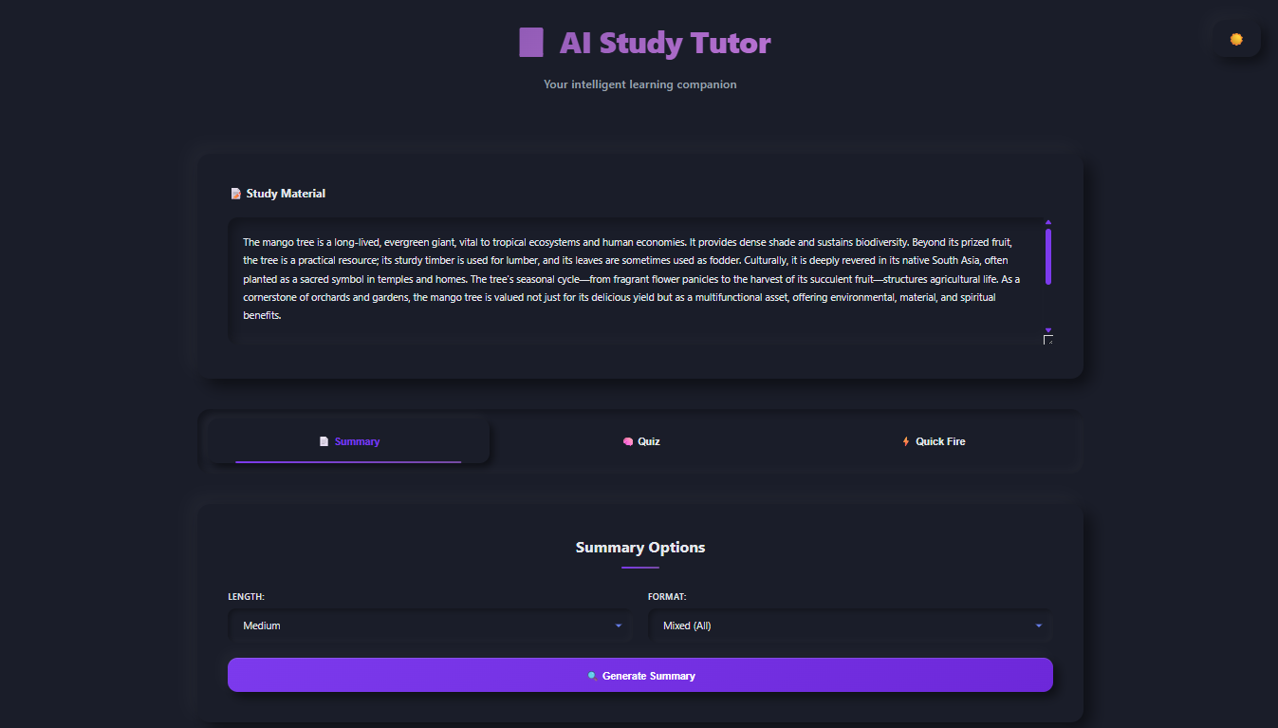Switch to the Quiz tab
This screenshot has height=728, width=1278.
tap(641, 441)
